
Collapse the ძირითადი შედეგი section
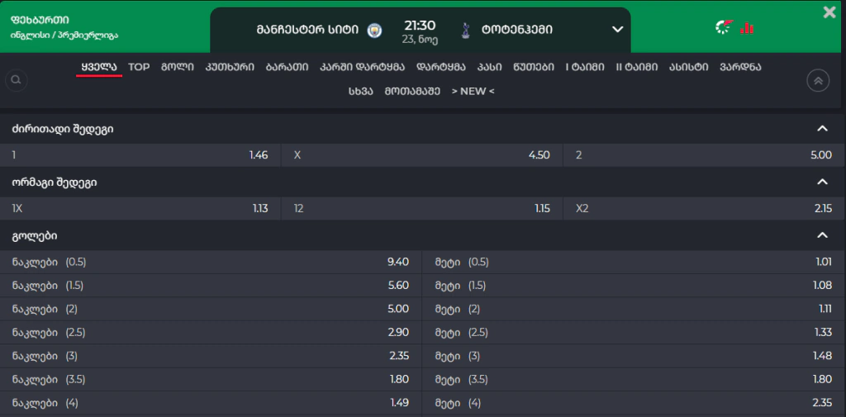(822, 129)
